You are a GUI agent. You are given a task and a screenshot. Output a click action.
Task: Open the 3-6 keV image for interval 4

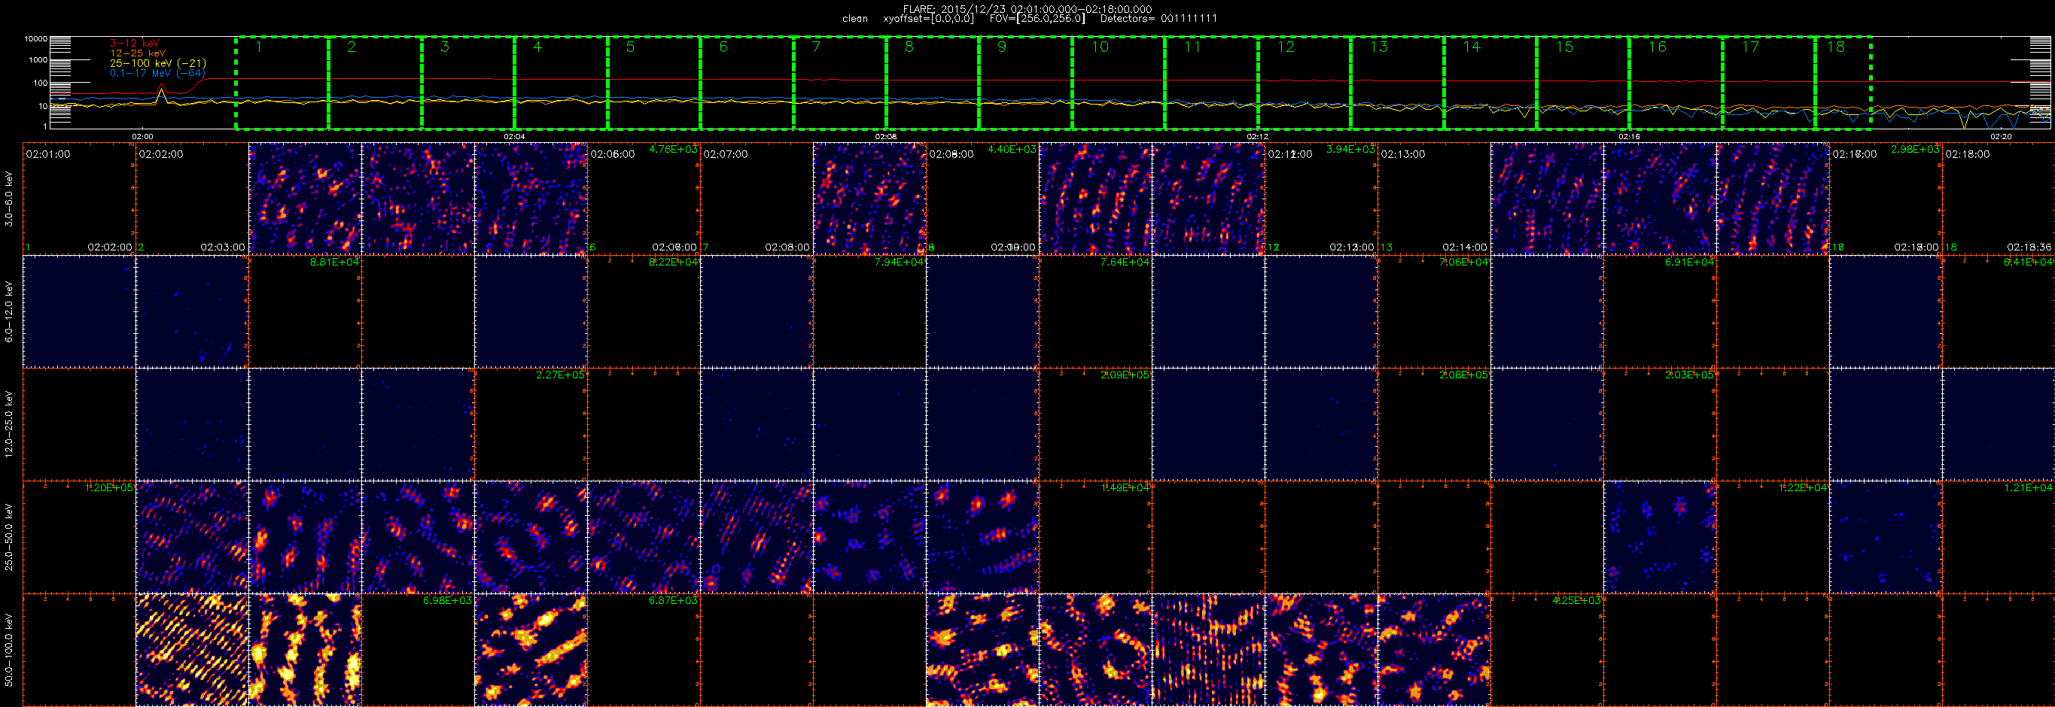click(x=418, y=199)
